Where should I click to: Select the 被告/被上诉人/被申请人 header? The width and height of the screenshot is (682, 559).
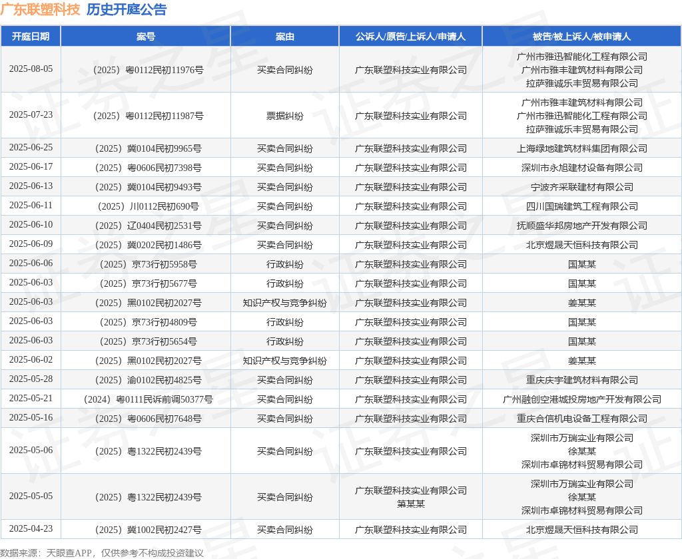(582, 37)
